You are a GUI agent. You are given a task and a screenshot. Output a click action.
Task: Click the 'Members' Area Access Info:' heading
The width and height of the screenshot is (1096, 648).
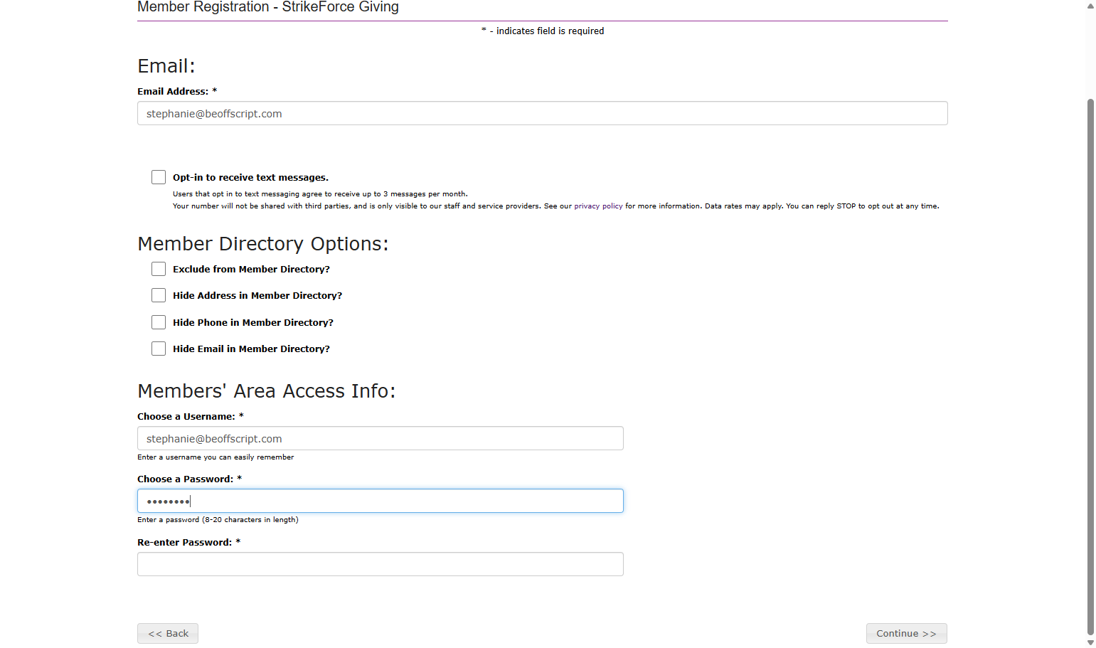266,391
